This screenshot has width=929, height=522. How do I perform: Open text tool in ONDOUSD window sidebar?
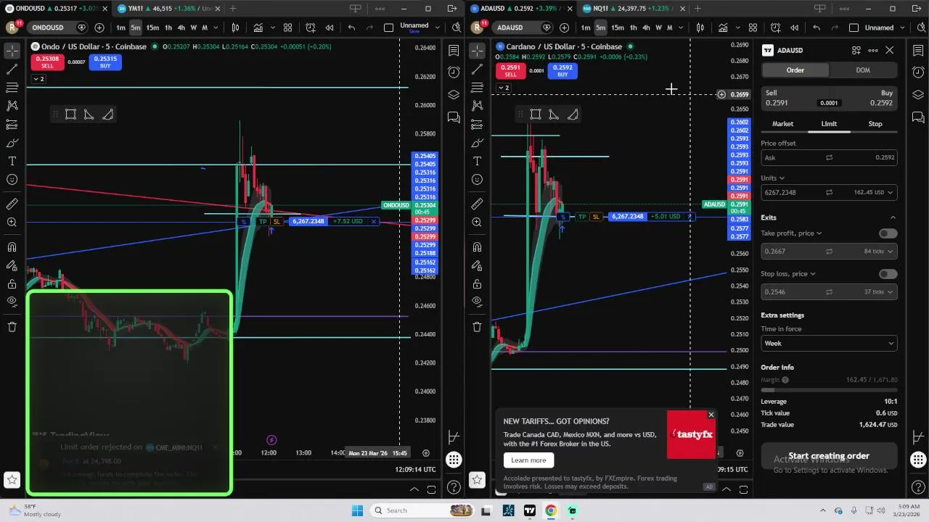[x=12, y=161]
